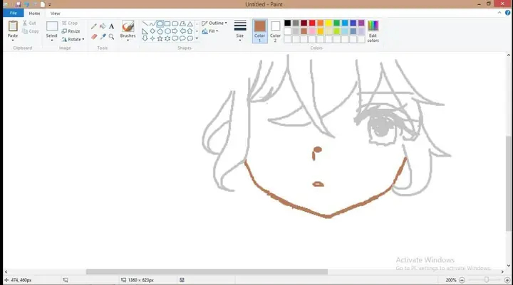Choose the Line shape
The image size is (513, 285).
coord(145,24)
